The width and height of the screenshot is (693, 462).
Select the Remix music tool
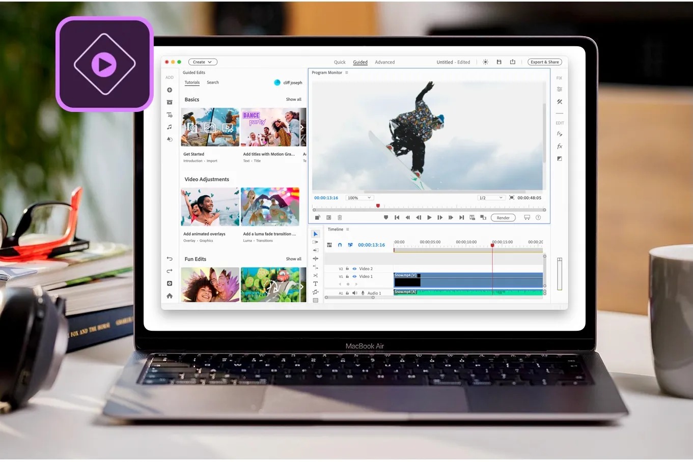click(316, 292)
